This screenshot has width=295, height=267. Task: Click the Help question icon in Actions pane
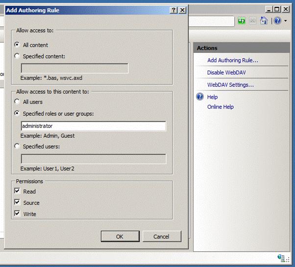(200, 97)
